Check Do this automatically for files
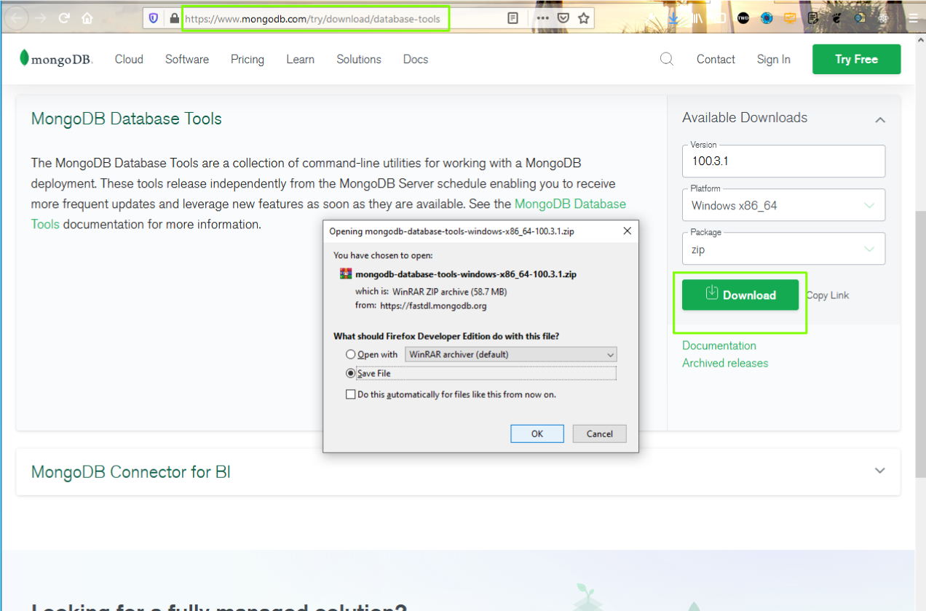Screen dimensions: 926x611 coord(352,394)
